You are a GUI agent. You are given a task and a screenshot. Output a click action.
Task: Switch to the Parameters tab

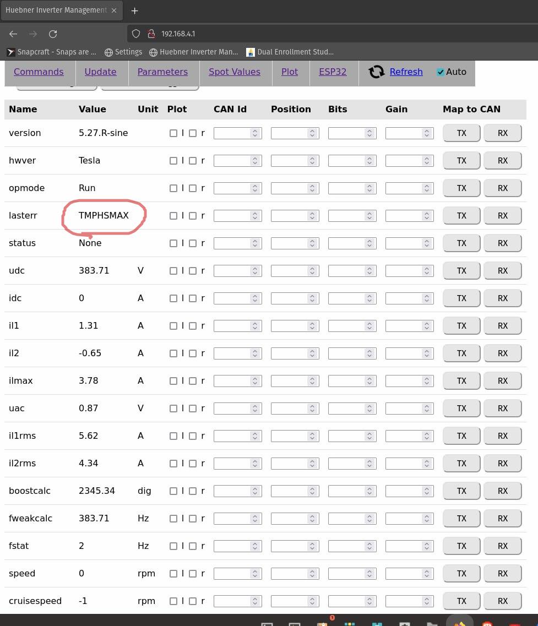(162, 72)
